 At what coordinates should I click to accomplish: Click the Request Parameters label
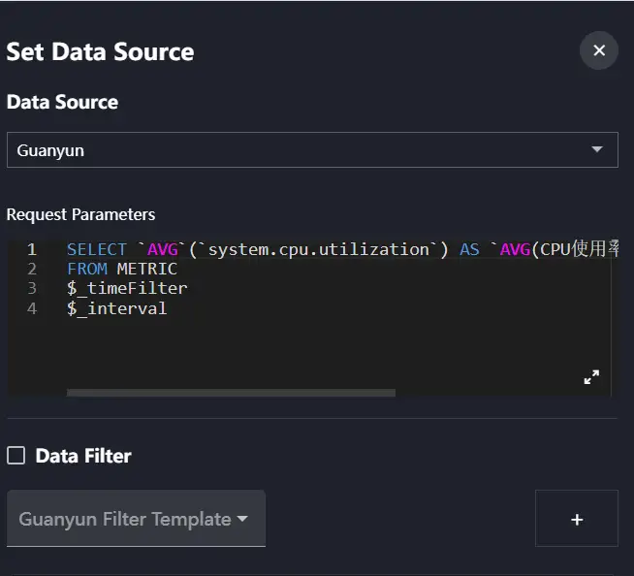coord(80,214)
